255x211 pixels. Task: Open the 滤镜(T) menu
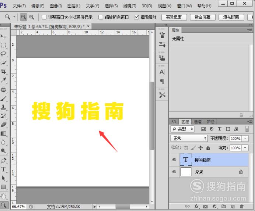tap(130, 6)
